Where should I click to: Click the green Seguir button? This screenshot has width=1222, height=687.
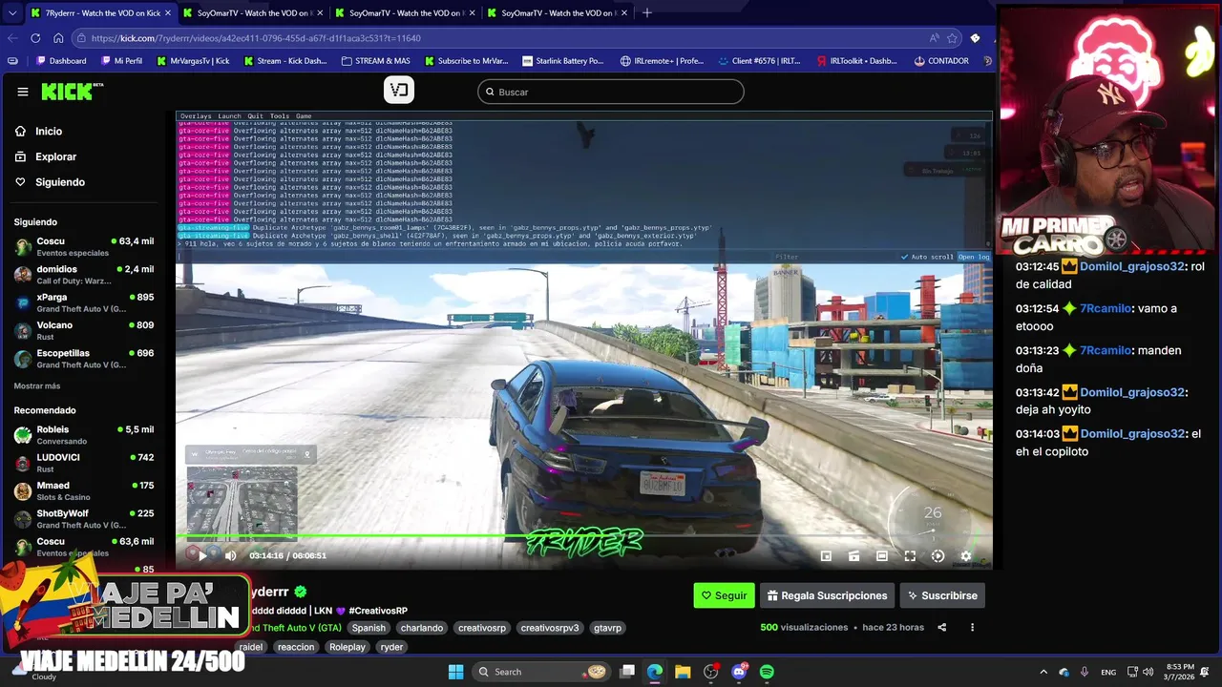[724, 595]
